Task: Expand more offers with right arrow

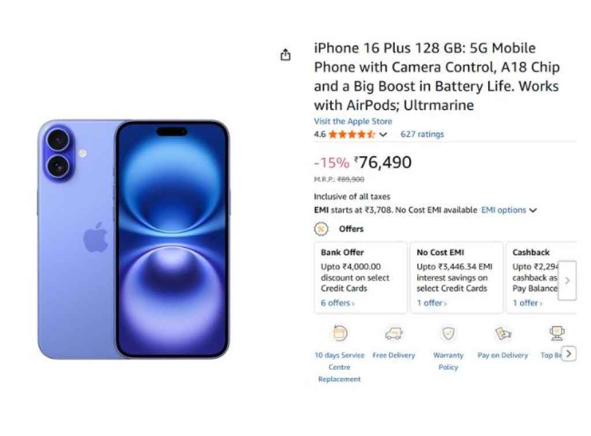Action: tap(567, 281)
